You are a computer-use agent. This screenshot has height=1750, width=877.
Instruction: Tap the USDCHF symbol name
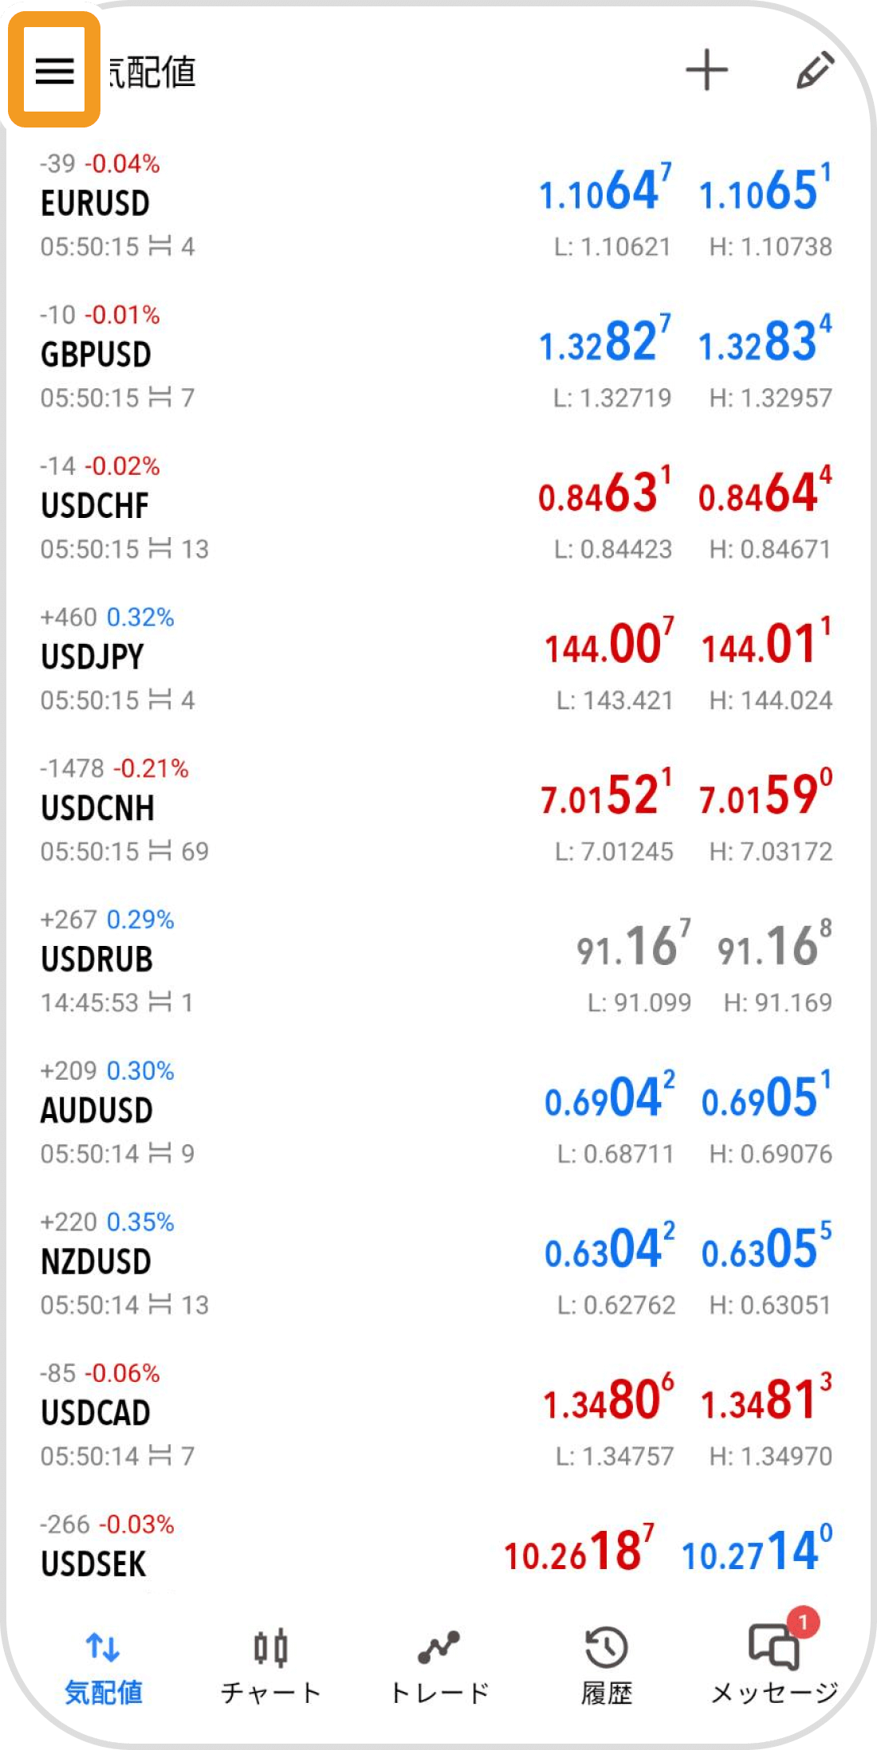[95, 507]
